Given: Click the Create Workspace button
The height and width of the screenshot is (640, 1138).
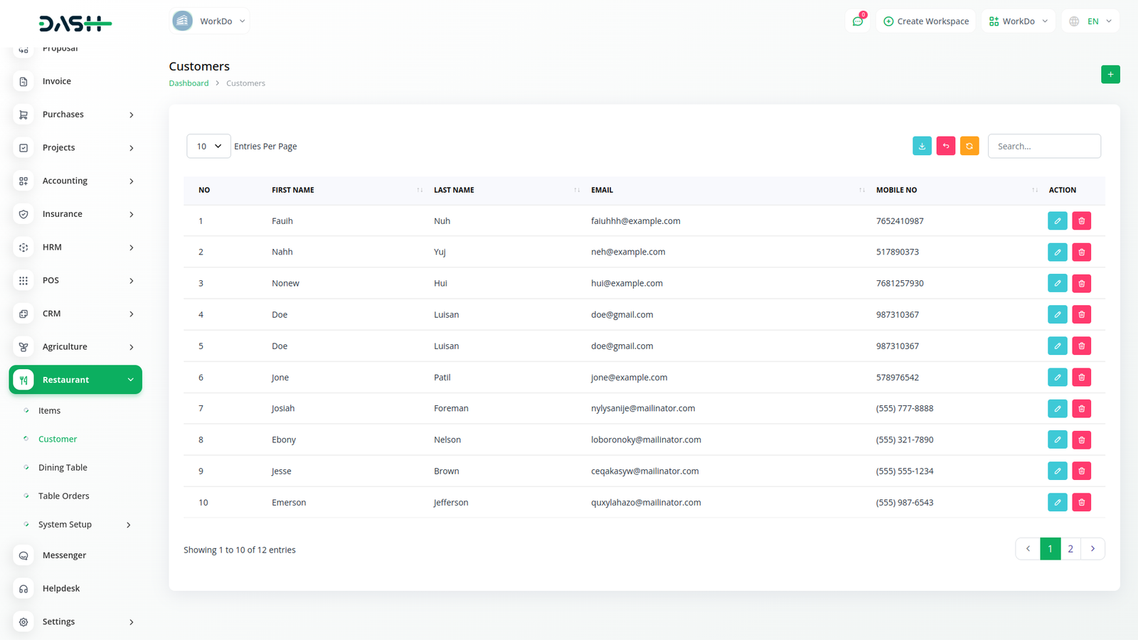Looking at the screenshot, I should 926,21.
